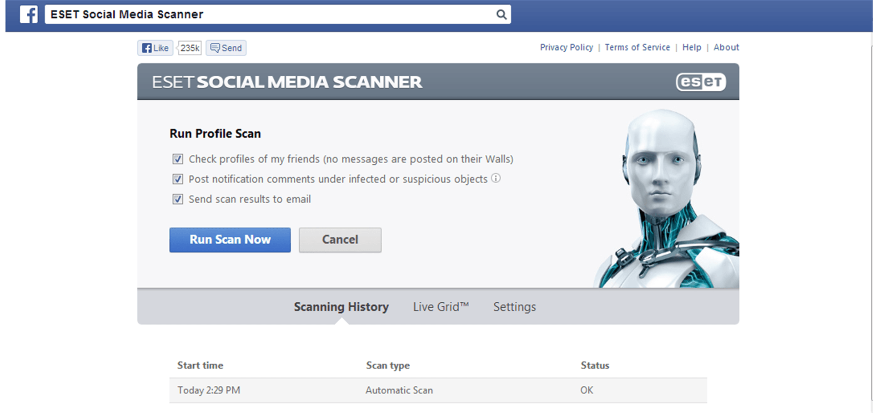Click the ESET Social Media Scanner banner title
This screenshot has width=873, height=413.
click(287, 82)
